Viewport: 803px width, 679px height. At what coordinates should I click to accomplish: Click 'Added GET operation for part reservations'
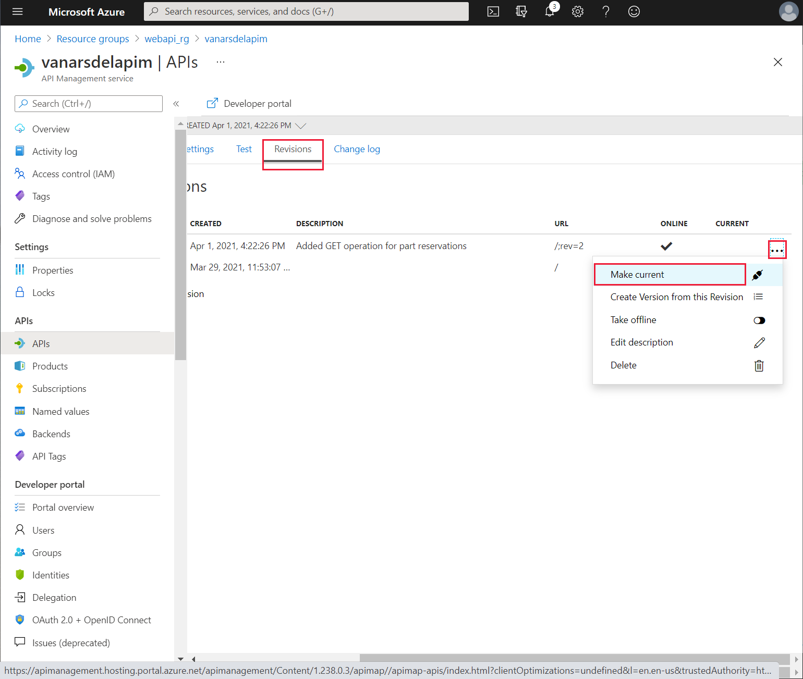click(x=381, y=246)
